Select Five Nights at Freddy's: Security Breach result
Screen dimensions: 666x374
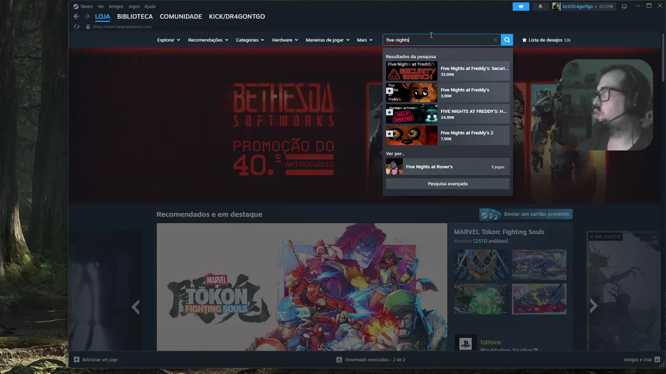447,71
